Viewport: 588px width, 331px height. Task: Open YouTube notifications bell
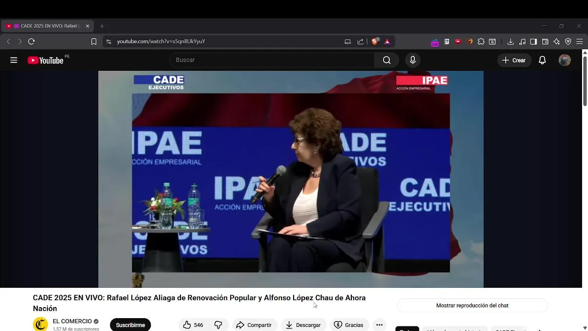(x=543, y=60)
